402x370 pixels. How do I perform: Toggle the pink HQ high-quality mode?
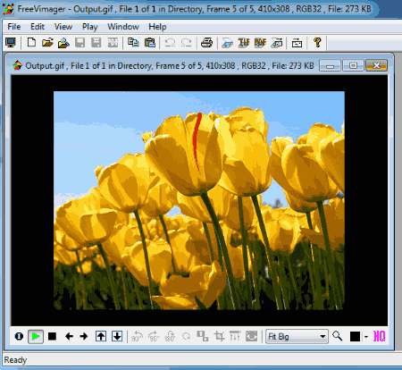click(380, 337)
